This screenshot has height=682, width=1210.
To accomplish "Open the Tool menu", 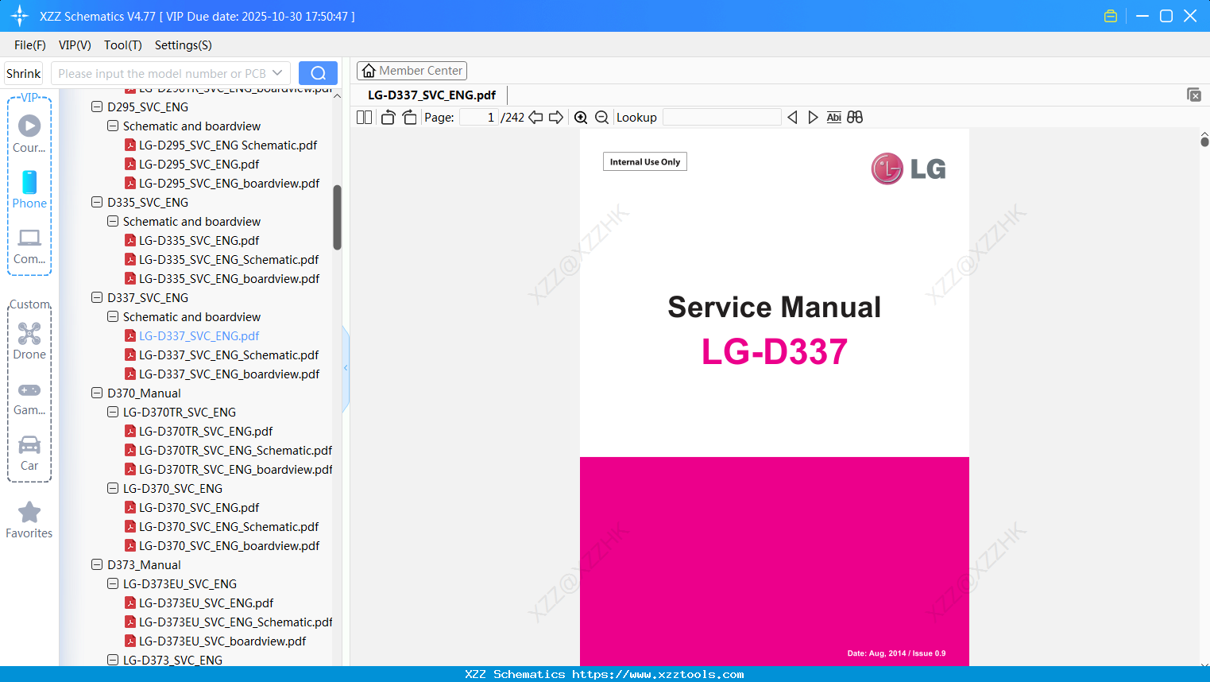I will tap(122, 45).
